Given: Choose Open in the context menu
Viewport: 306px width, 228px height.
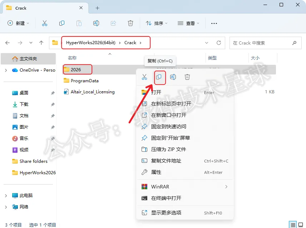Looking at the screenshot, I should (185, 92).
